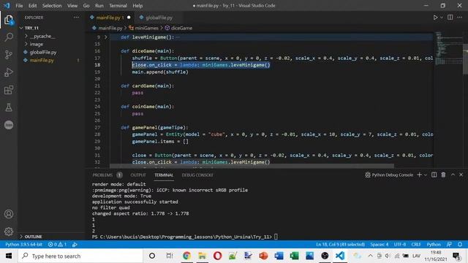Open the View menu
The height and width of the screenshot is (263, 468).
(x=72, y=5)
